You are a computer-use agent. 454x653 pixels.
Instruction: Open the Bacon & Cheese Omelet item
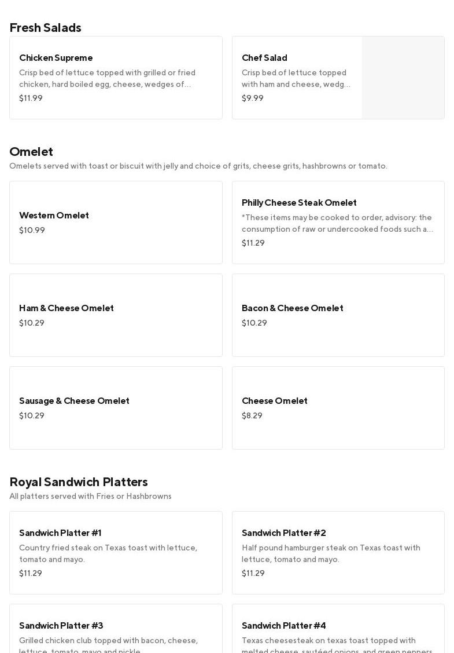tap(338, 315)
